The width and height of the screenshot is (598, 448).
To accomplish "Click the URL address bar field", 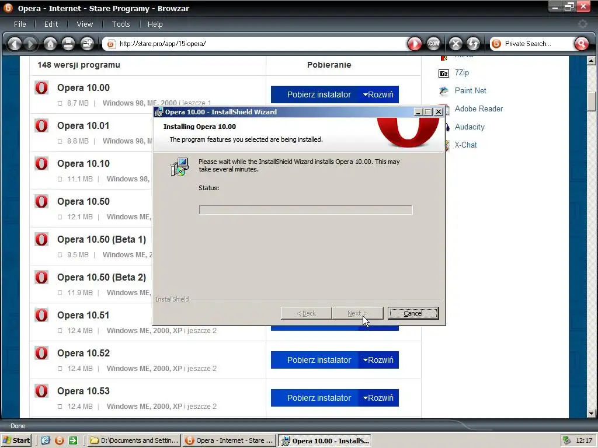I will coord(255,44).
